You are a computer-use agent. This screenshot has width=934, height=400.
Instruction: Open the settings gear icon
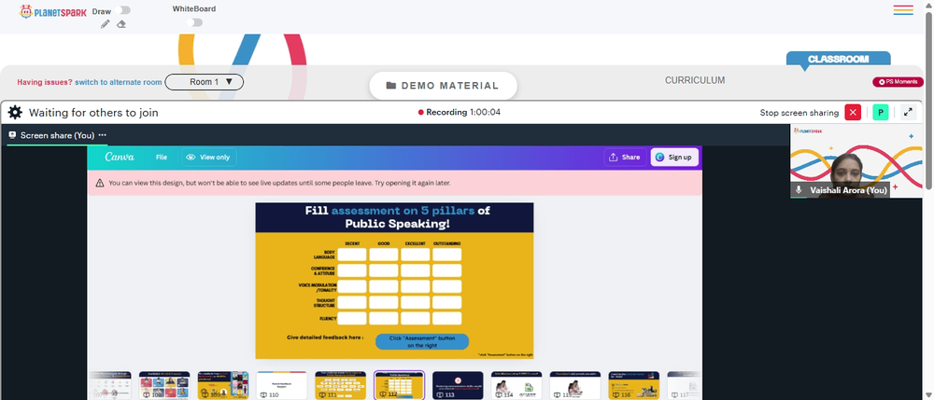click(15, 112)
